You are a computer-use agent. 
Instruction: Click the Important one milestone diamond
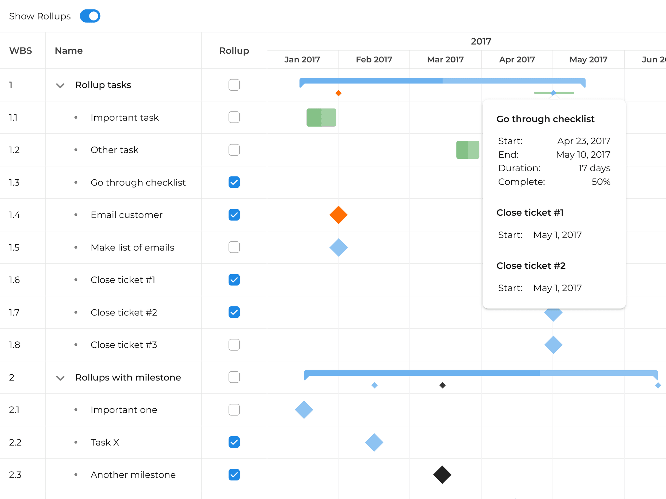(x=304, y=410)
